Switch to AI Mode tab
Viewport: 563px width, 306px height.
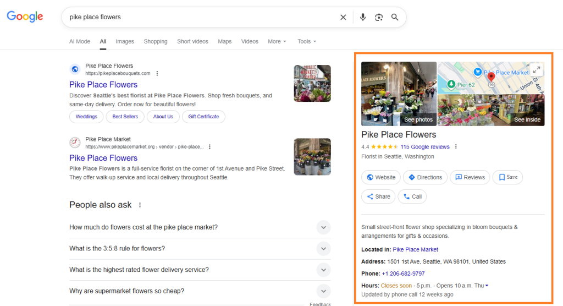80,41
